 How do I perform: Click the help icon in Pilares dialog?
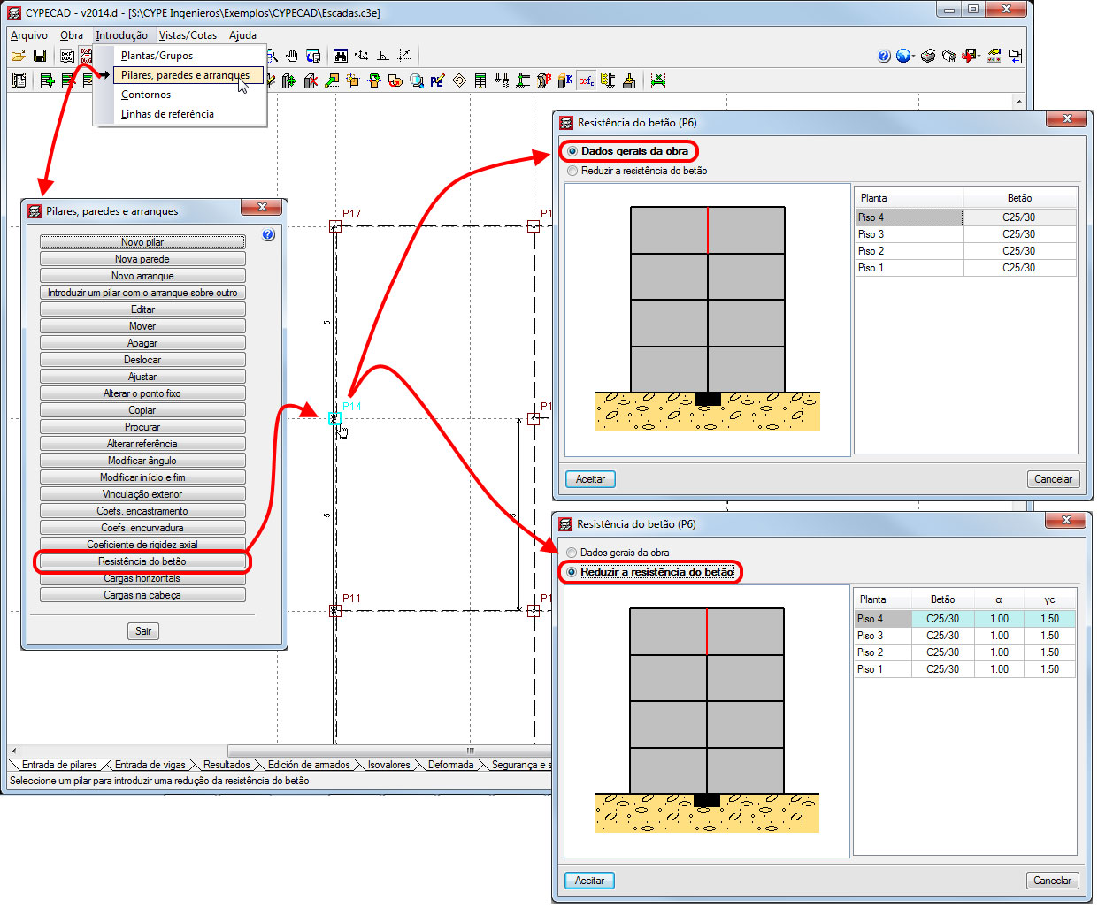pyautogui.click(x=268, y=235)
